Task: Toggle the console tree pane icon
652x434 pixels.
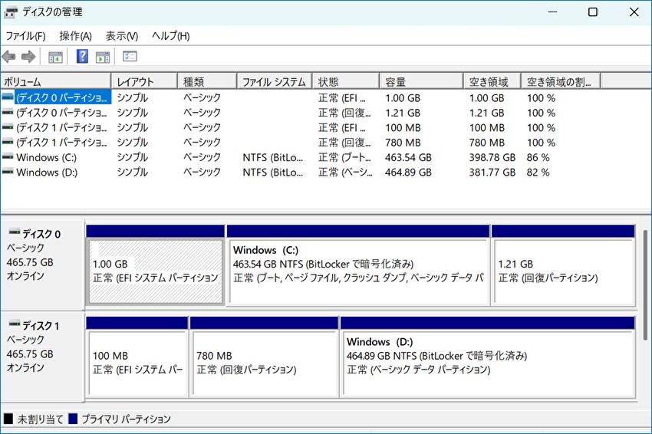Action: coord(55,57)
